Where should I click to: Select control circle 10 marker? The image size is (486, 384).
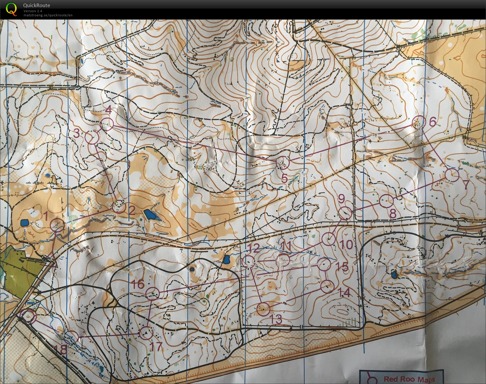point(329,239)
